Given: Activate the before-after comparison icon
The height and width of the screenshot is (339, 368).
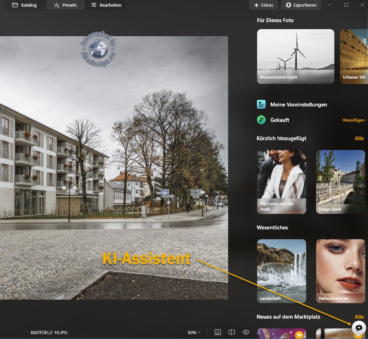Looking at the screenshot, I should [232, 332].
